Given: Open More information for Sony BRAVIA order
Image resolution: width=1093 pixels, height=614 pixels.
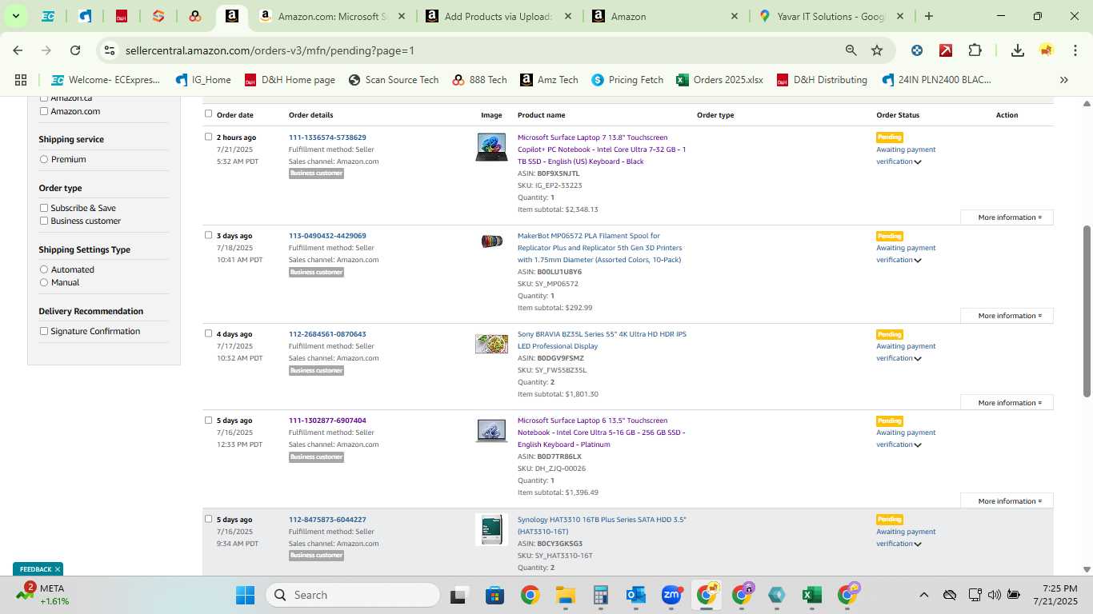Looking at the screenshot, I should [x=1007, y=403].
